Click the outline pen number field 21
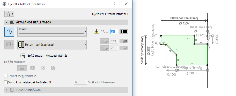Image resolution: width=236 pixels, height=96 pixels. point(114,32)
